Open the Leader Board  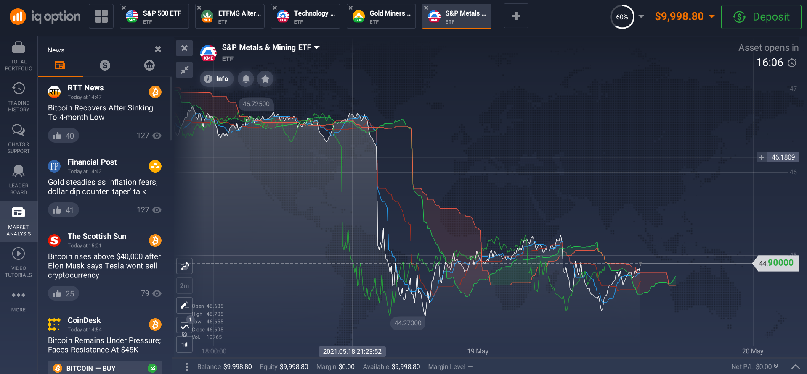pyautogui.click(x=19, y=180)
